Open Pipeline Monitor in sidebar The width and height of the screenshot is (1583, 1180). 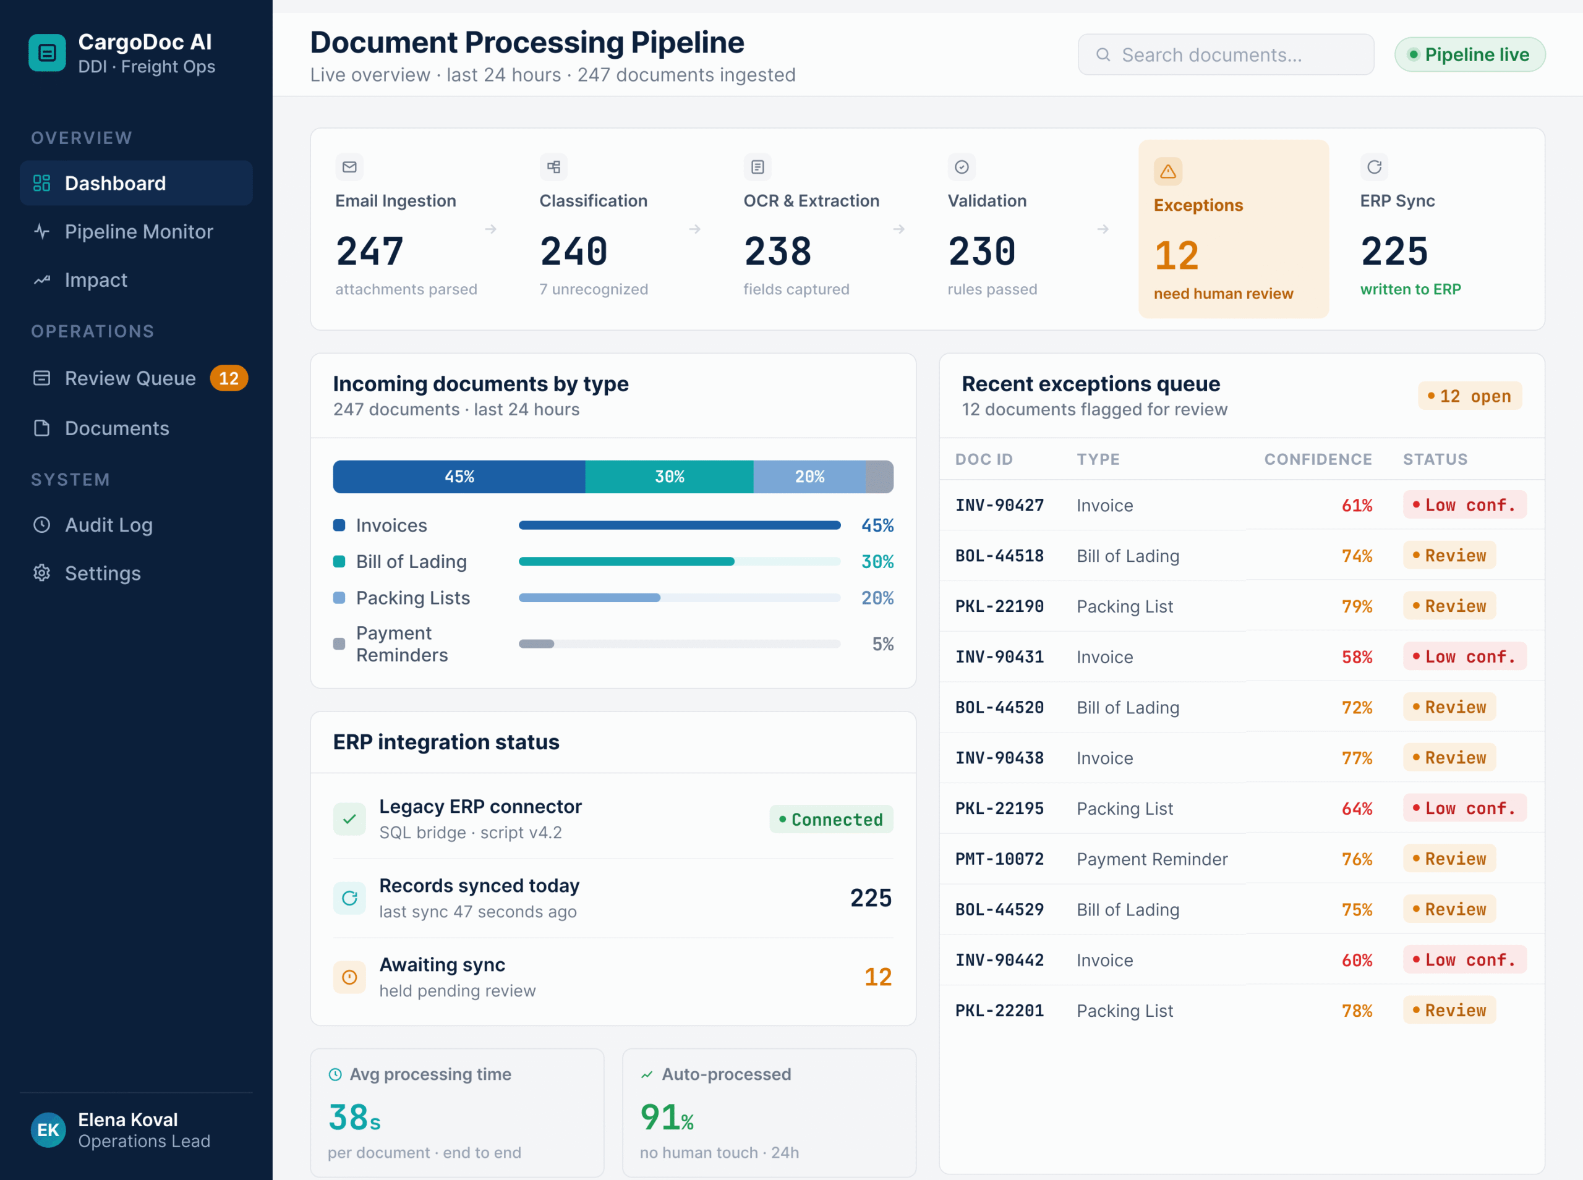point(135,231)
